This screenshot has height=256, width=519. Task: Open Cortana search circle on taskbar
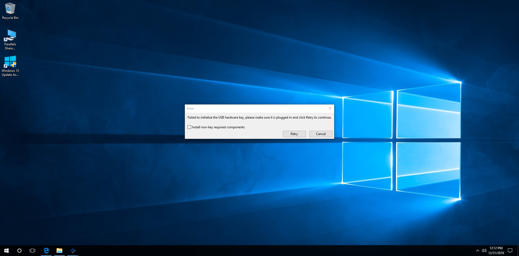coord(19,251)
